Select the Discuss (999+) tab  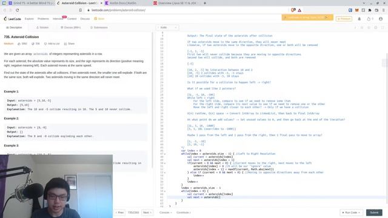[x=71, y=27]
